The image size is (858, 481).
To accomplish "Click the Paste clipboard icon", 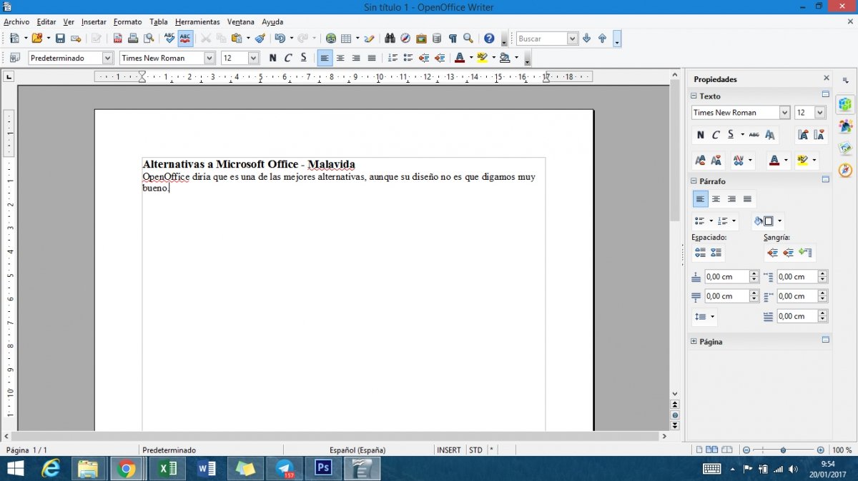I will tap(237, 39).
